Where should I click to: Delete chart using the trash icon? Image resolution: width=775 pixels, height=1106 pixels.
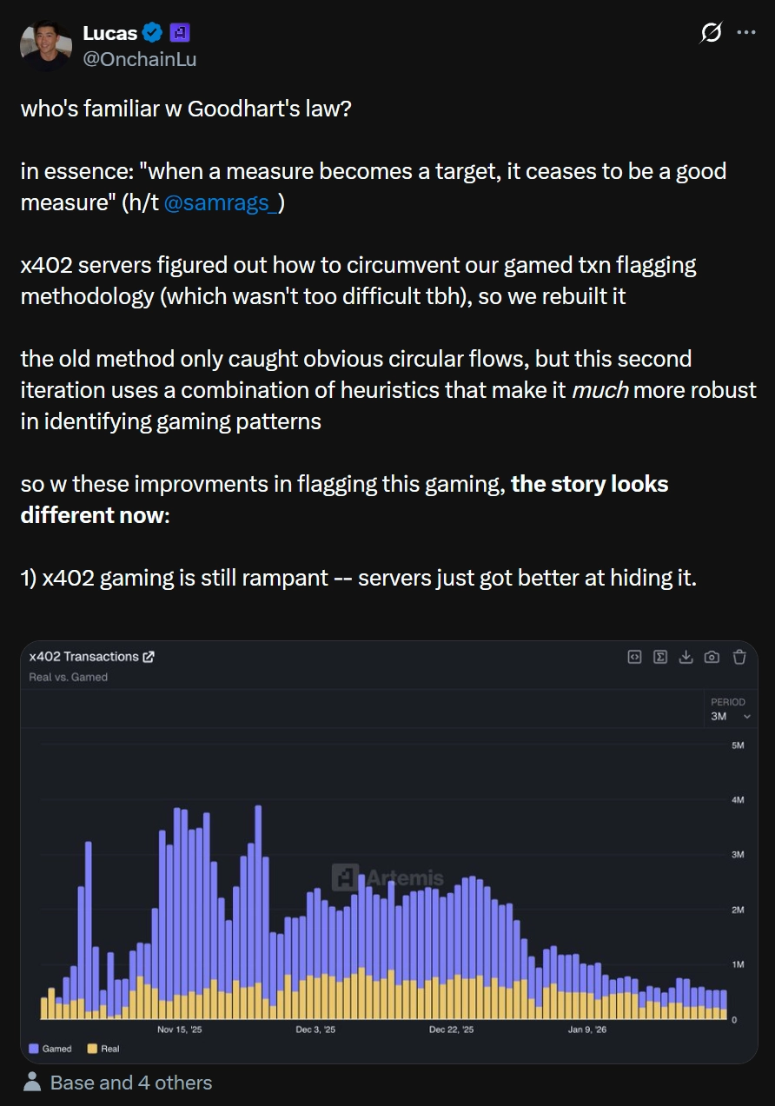click(x=739, y=657)
